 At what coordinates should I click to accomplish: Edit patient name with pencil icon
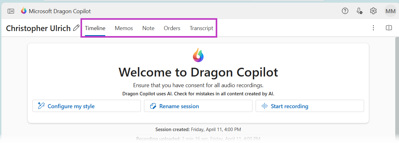pos(76,28)
